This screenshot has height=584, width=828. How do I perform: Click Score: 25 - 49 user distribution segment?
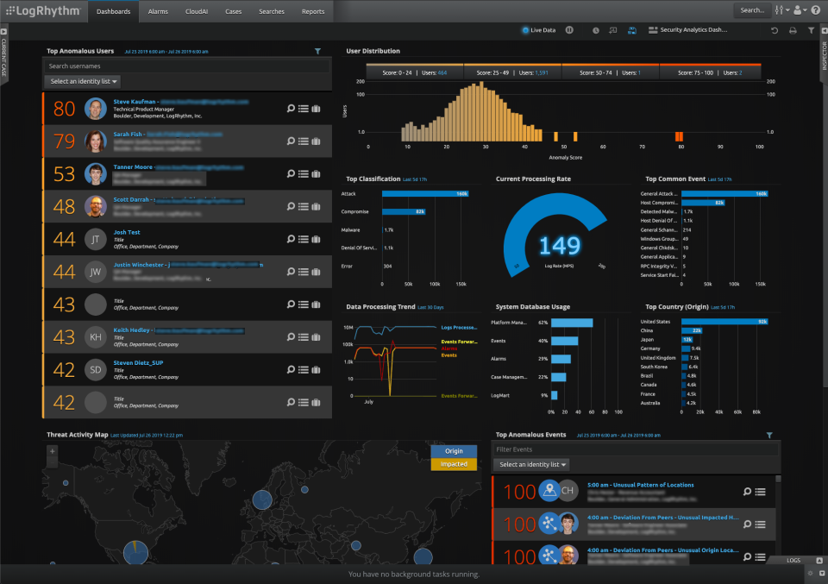(x=512, y=72)
